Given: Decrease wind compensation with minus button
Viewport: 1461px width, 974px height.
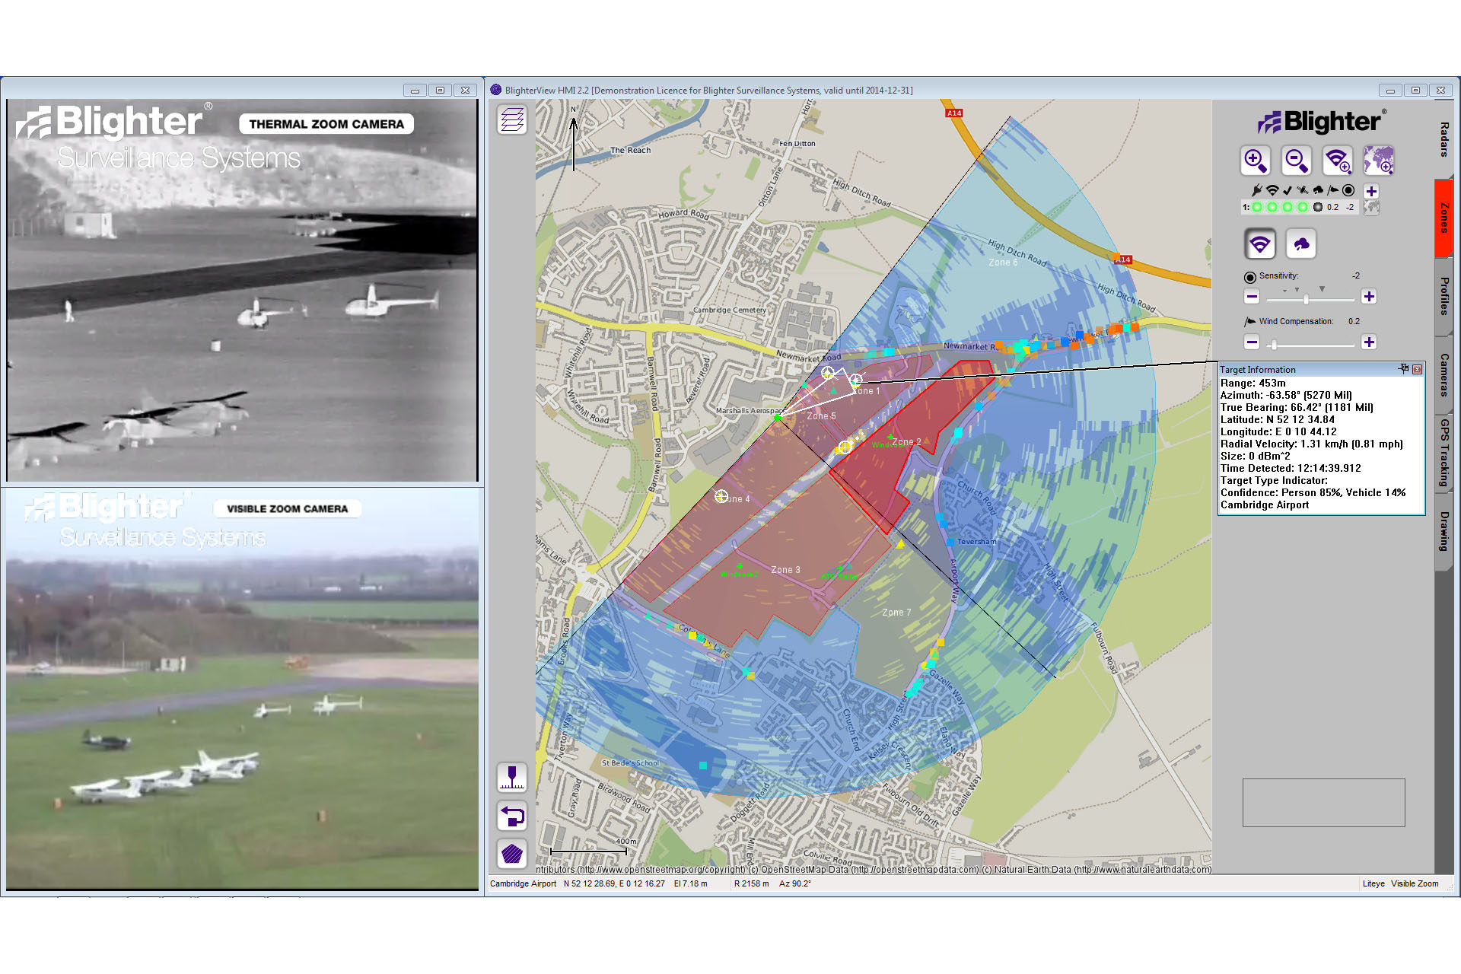Looking at the screenshot, I should [1252, 342].
